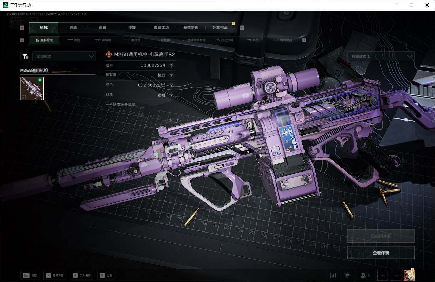Click the first empty teammate plus slot

point(383,275)
